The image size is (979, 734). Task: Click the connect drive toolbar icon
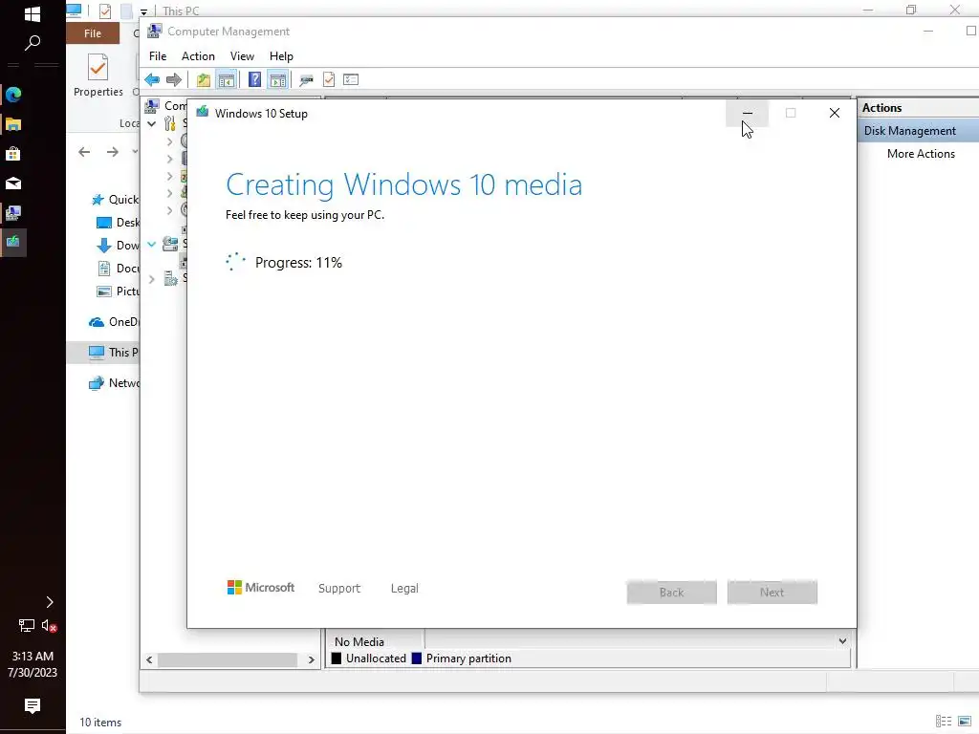(x=306, y=80)
